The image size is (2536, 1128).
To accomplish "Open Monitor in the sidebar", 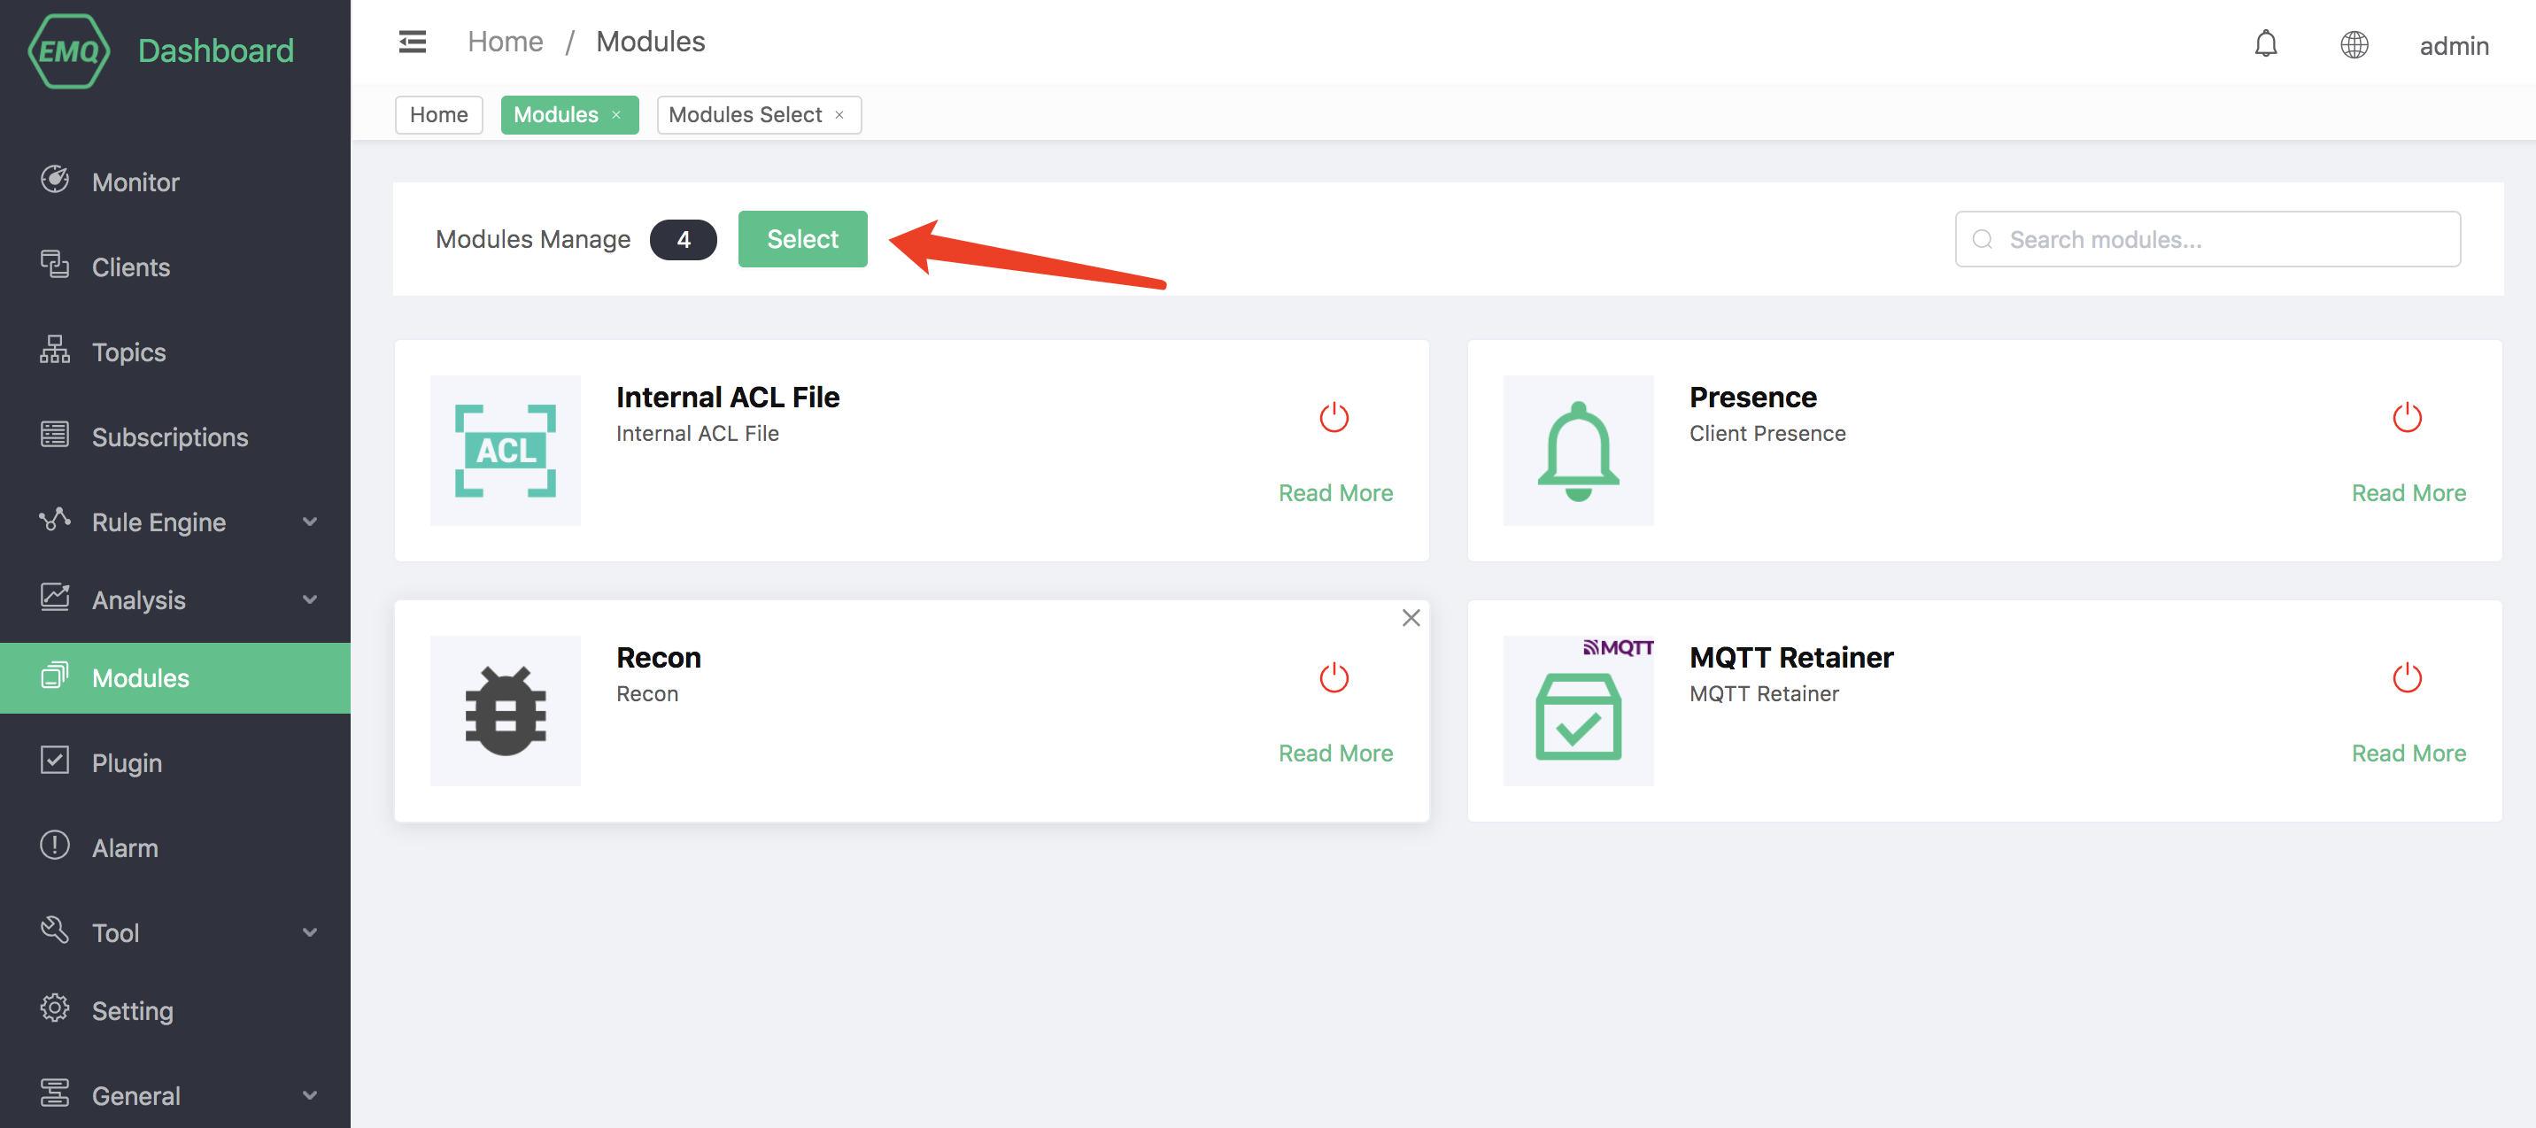I will coord(175,182).
